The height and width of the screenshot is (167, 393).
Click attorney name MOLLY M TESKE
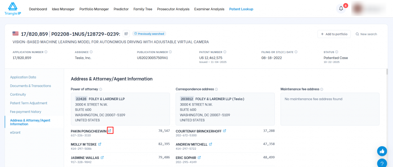coord(84,144)
